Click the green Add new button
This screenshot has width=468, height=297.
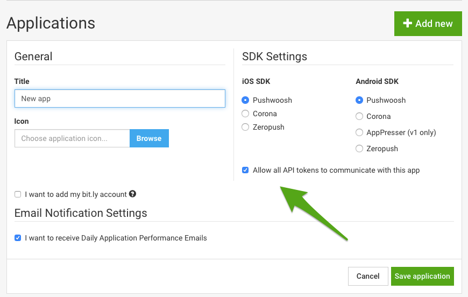point(428,24)
